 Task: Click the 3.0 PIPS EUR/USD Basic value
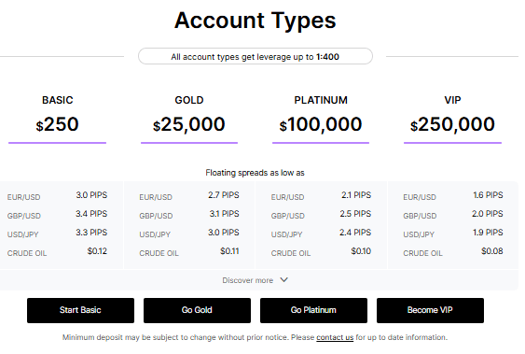[91, 195]
